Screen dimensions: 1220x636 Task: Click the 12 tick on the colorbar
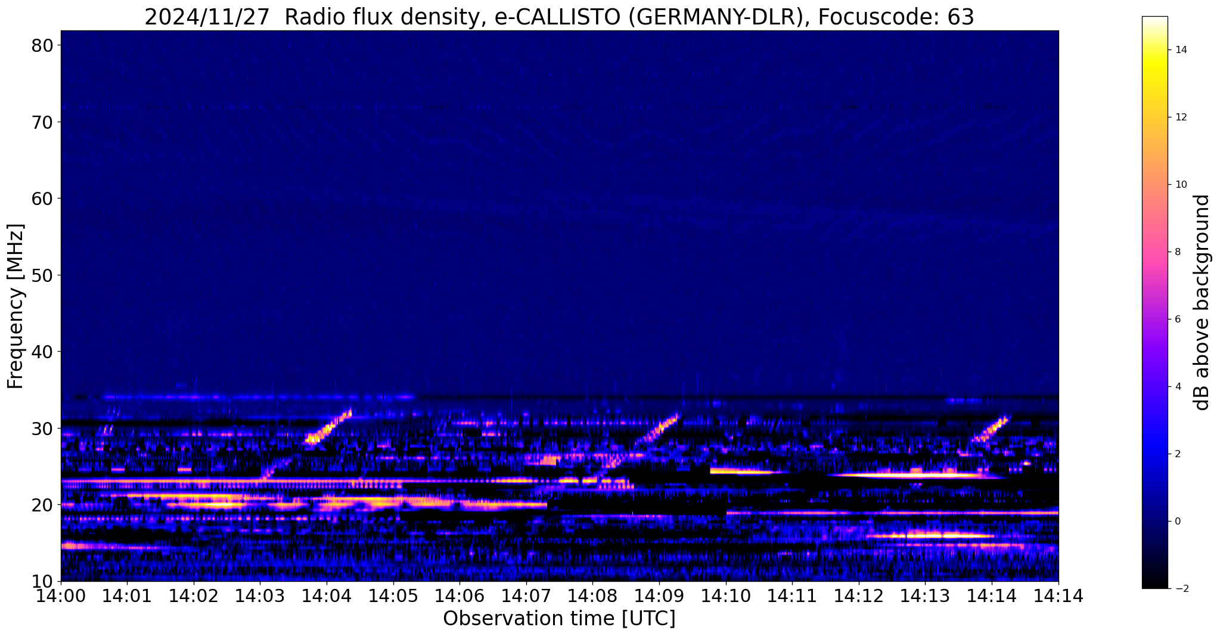[1180, 117]
